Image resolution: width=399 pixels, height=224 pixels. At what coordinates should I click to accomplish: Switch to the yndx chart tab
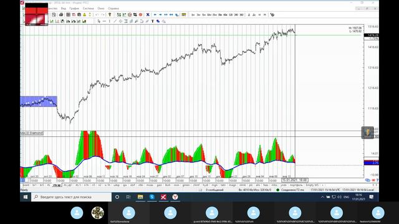[x=284, y=185]
